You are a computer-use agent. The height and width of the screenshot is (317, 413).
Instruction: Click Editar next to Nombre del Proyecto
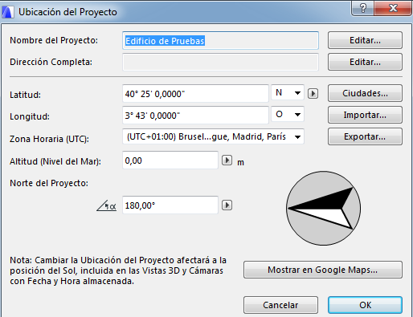pyautogui.click(x=365, y=40)
